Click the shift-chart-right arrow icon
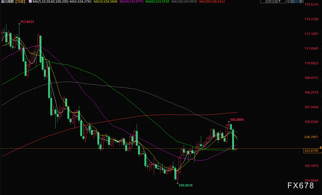This screenshot has width=322, height=195. 301,1
